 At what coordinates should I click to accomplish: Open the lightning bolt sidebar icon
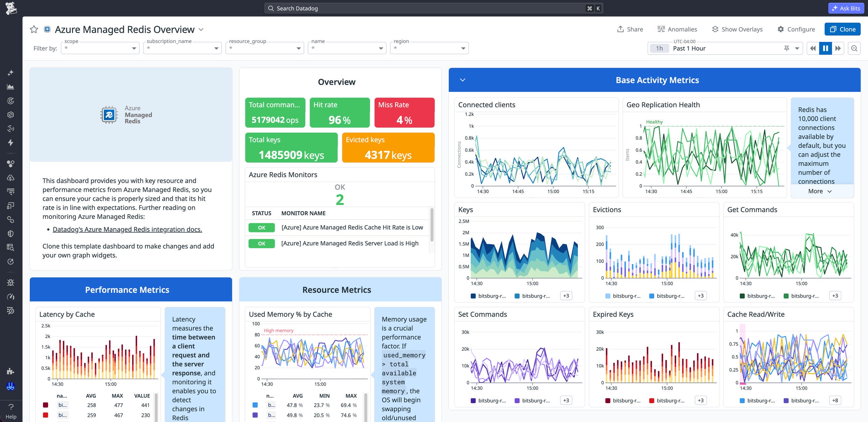pos(10,143)
